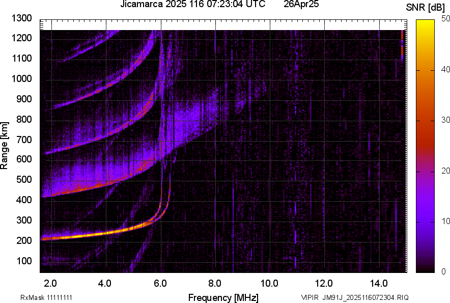
Task: Click the range axis label '500'
Action: [24, 179]
